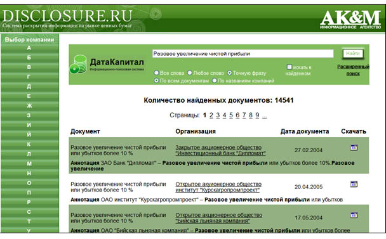This screenshot has height=239, width=386.
Task: Select companies starting with letter Е
Action: point(29,96)
